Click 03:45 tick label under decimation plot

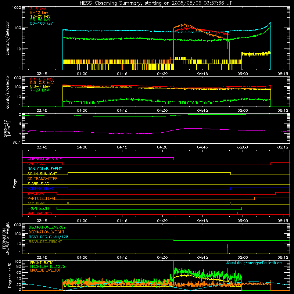click(x=42, y=258)
